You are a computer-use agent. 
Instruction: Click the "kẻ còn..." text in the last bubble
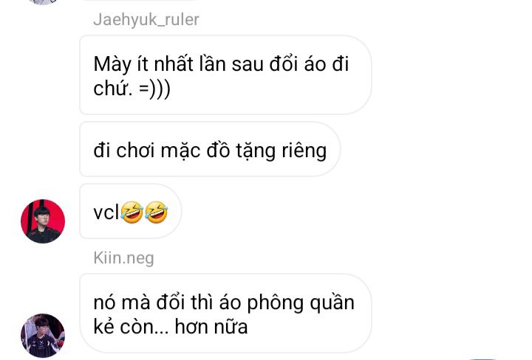tap(131, 327)
